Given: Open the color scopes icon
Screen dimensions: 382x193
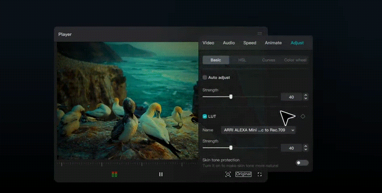Looking at the screenshot, I should 115,175.
